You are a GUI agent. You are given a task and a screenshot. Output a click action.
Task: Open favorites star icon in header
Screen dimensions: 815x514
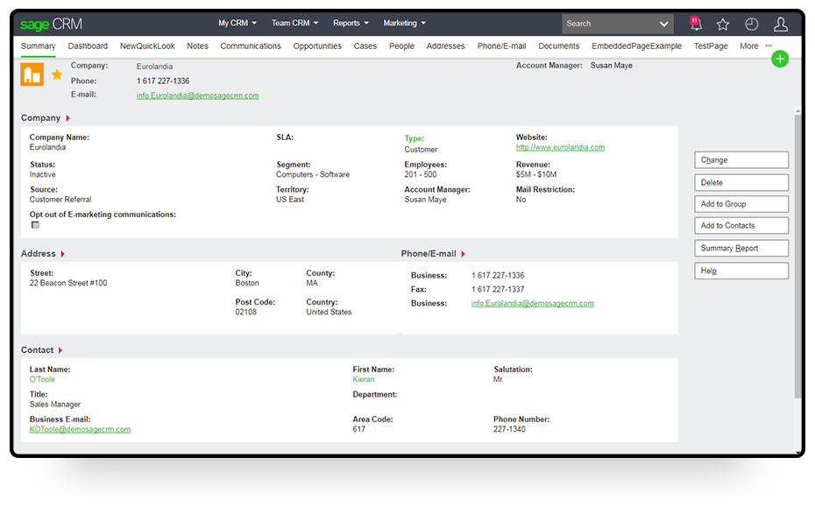click(x=722, y=24)
